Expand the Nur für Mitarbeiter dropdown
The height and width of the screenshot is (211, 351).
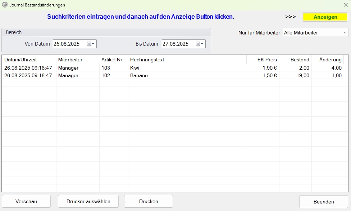345,33
